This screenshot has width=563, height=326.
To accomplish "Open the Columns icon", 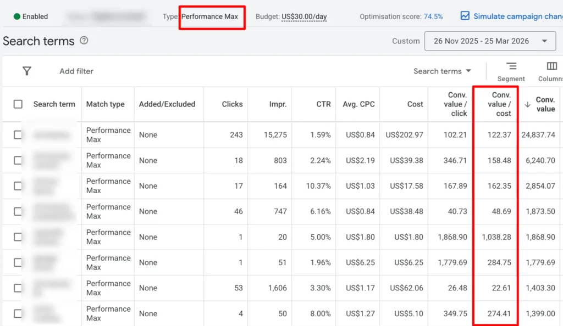I will tap(552, 66).
